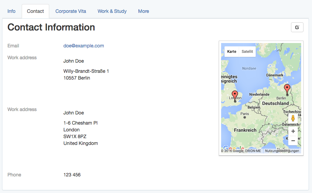Open the Nutzungsbedingungen map terms link

coord(282,151)
